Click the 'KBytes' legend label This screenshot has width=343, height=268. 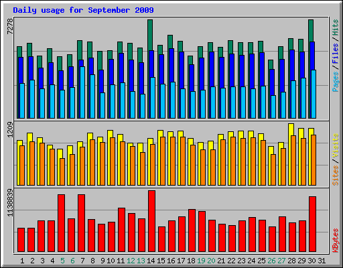336,241
